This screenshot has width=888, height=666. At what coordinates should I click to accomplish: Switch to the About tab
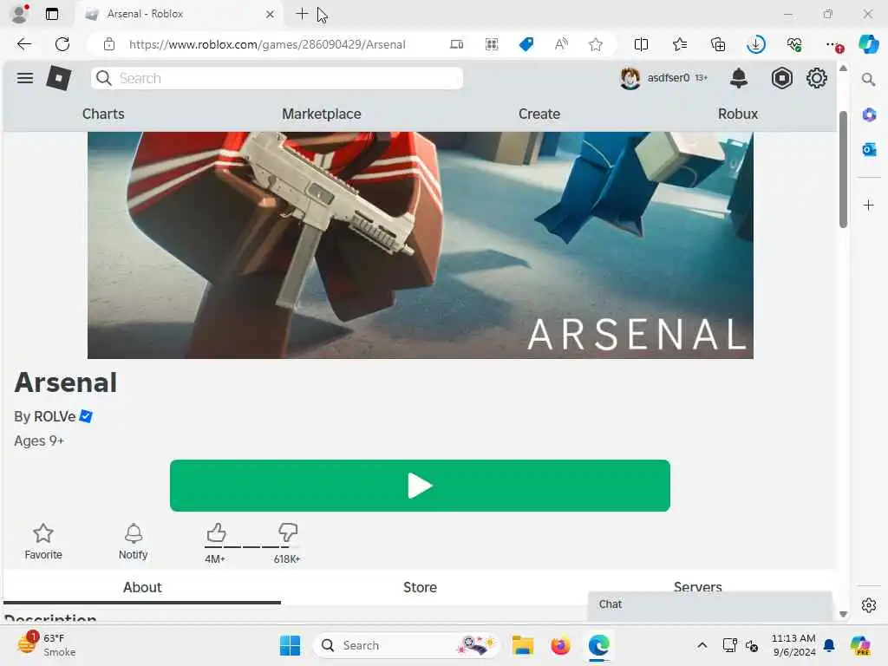(x=142, y=587)
